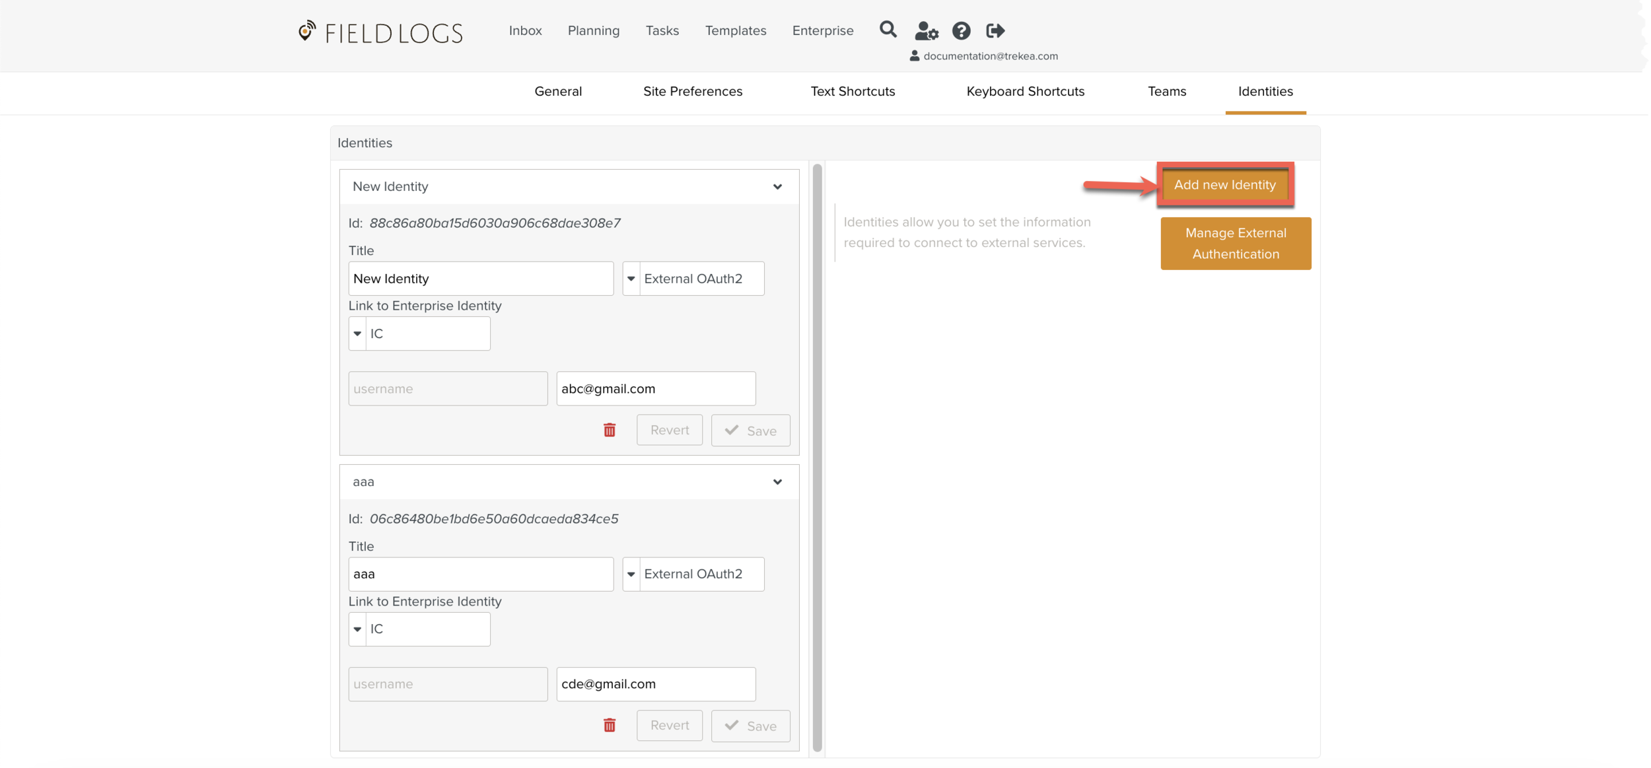Viewport: 1651px width, 768px height.
Task: Click Add new Identity button
Action: click(1224, 185)
